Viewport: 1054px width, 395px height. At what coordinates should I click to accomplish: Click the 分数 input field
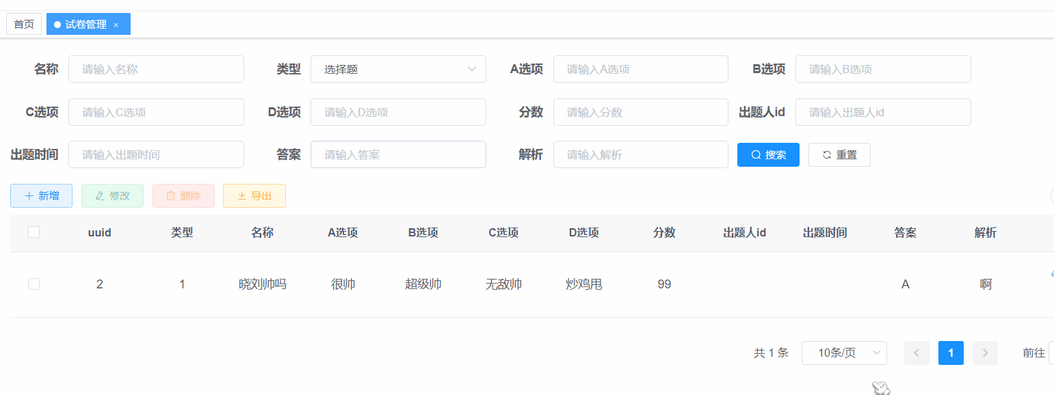[641, 112]
